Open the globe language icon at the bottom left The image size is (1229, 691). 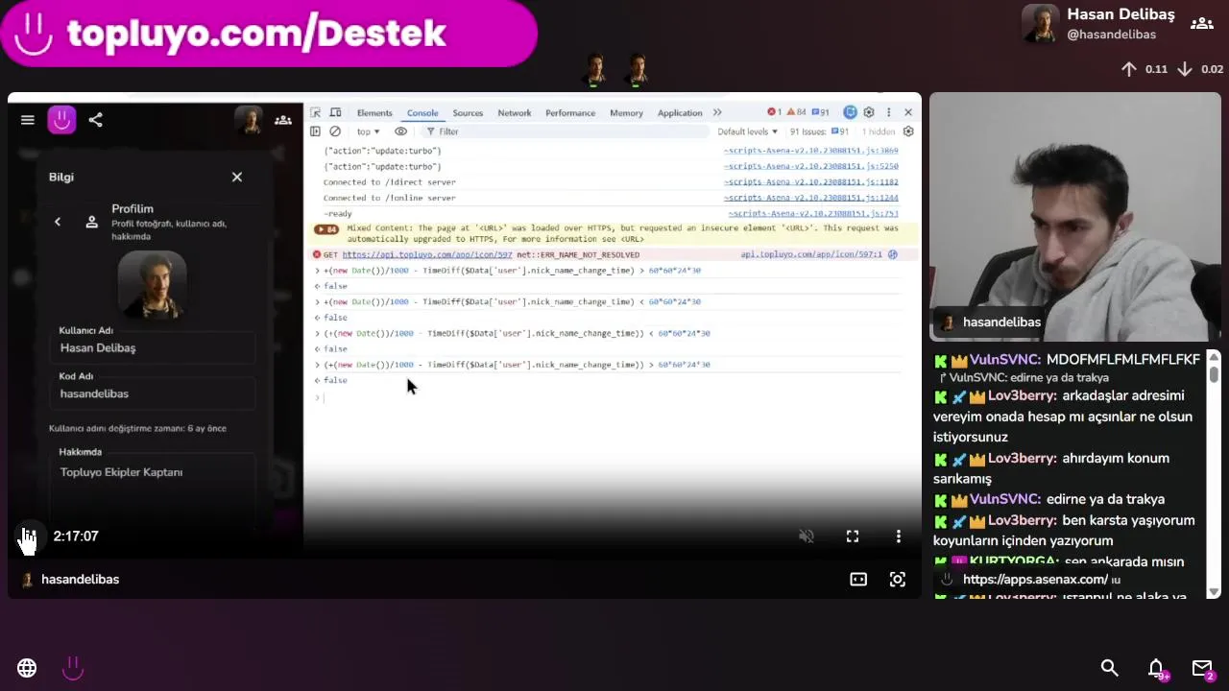click(27, 668)
